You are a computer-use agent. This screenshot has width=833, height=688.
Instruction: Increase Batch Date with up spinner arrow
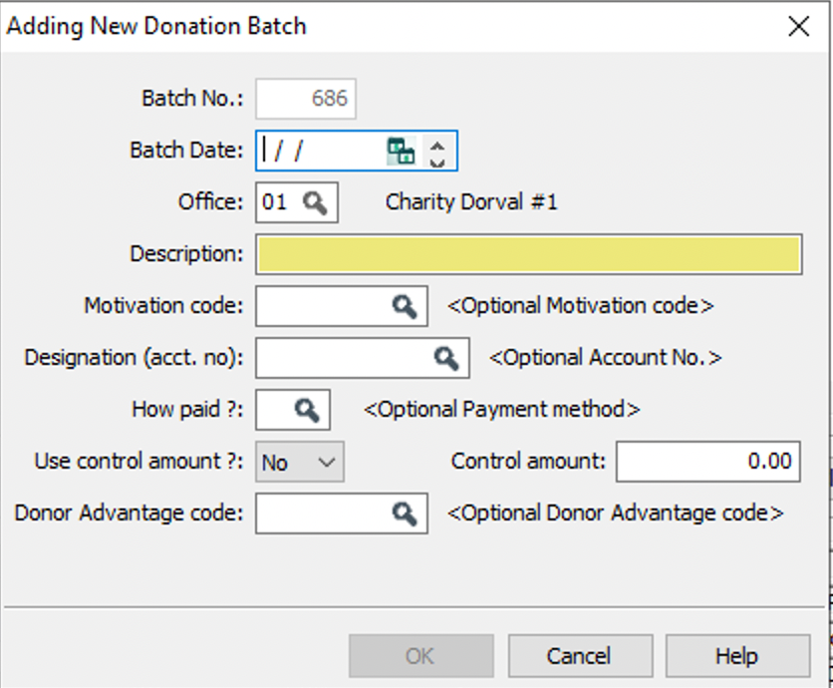(437, 145)
